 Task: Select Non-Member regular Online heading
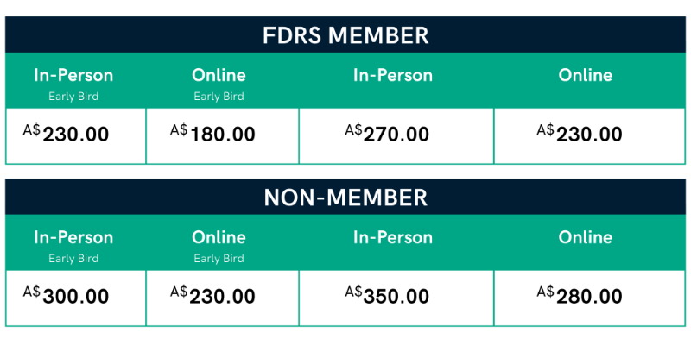[586, 237]
